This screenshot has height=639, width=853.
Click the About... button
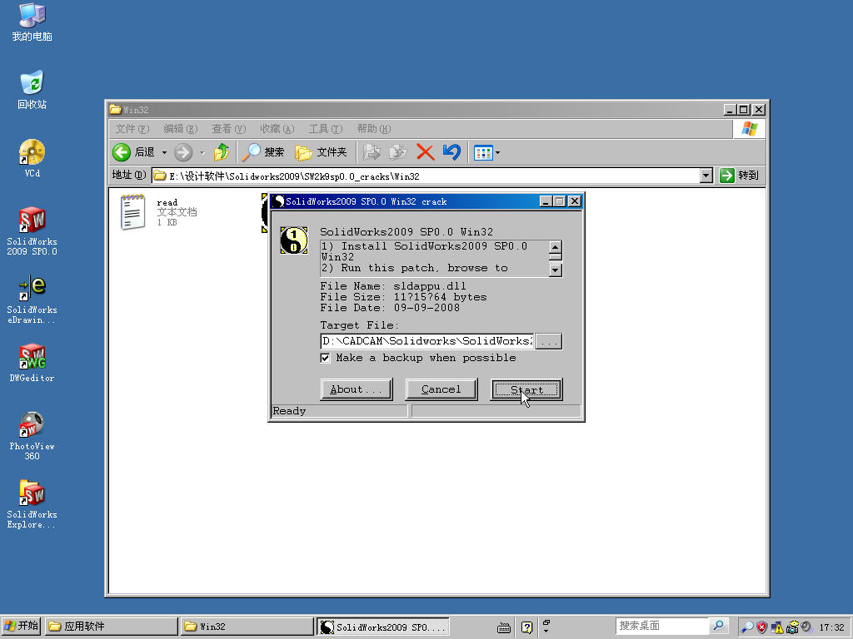point(357,389)
